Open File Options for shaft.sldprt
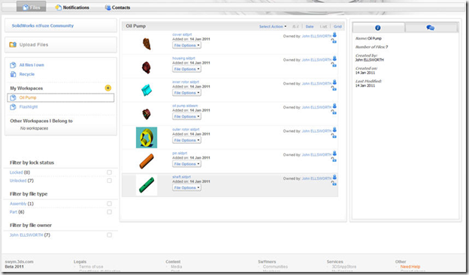The height and width of the screenshot is (275, 469). 186,187
